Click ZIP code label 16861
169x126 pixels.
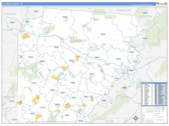[x=63, y=93]
